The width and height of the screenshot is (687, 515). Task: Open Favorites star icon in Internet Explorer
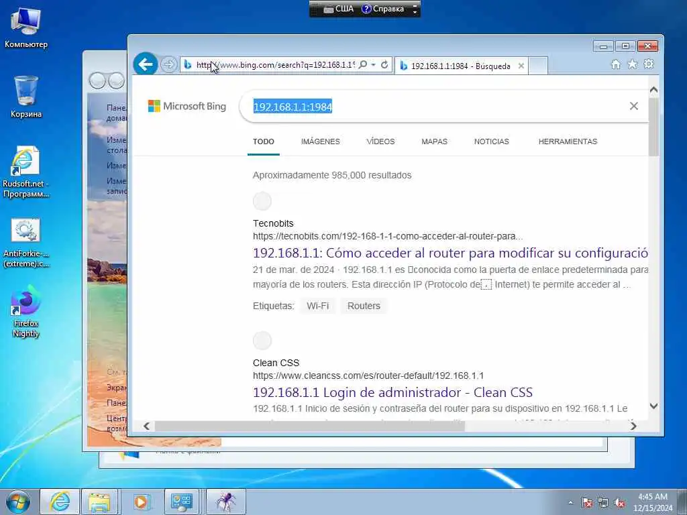coord(632,65)
